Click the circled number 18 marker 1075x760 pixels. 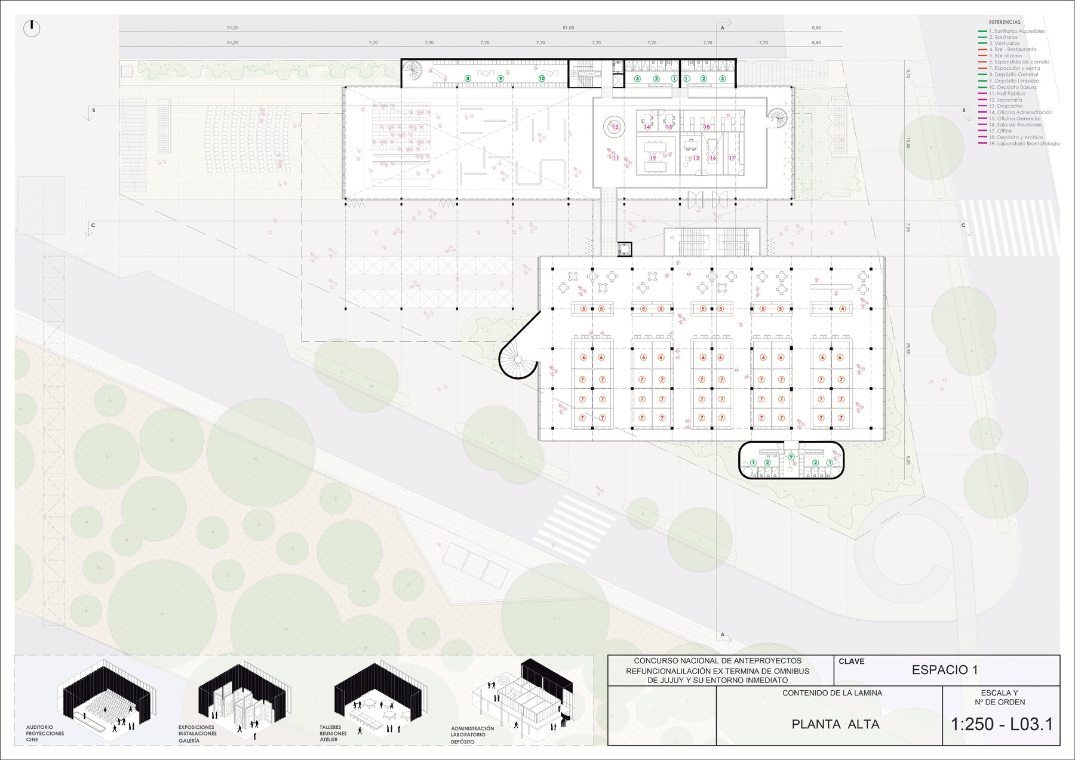click(707, 127)
